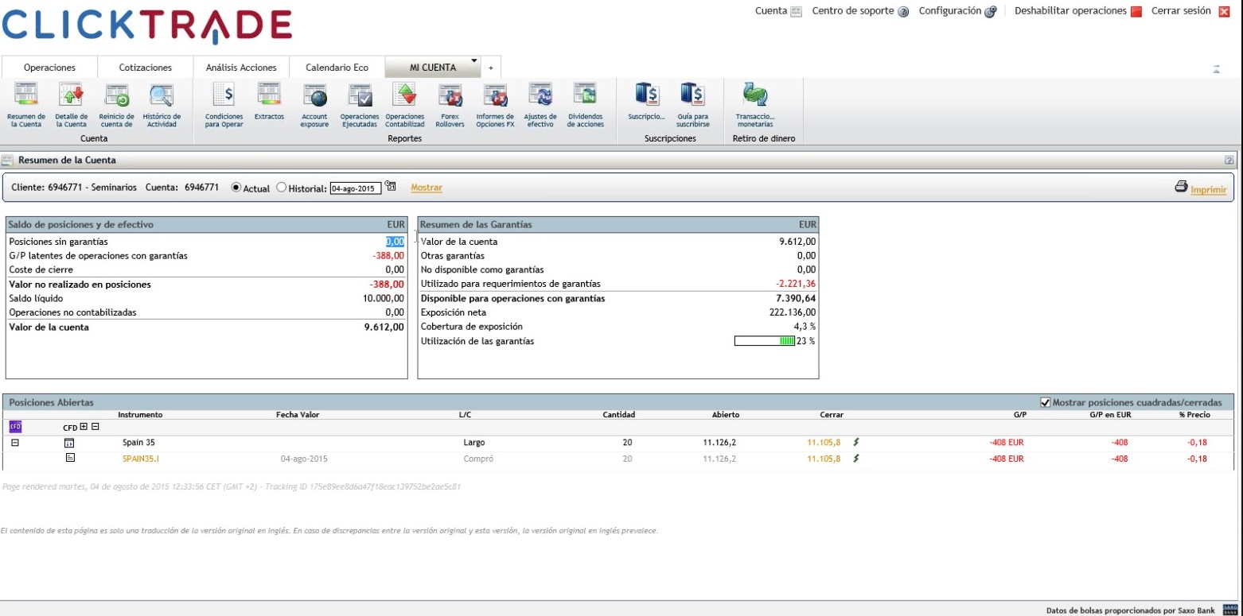Viewport: 1243px width, 616px height.
Task: Click the Mostrar link
Action: [427, 188]
